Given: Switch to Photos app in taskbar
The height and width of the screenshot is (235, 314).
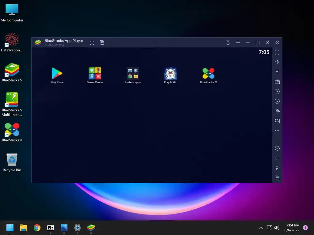Looking at the screenshot, I should (x=64, y=228).
